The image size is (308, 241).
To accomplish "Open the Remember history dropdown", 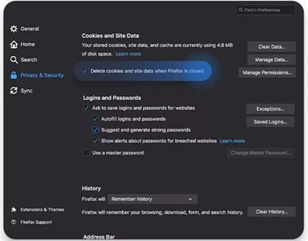I will [152, 199].
